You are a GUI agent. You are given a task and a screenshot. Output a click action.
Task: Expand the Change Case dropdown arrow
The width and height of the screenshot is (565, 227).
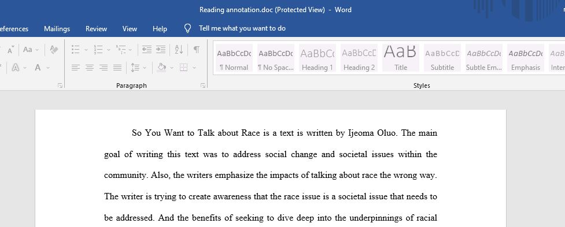[x=37, y=50]
